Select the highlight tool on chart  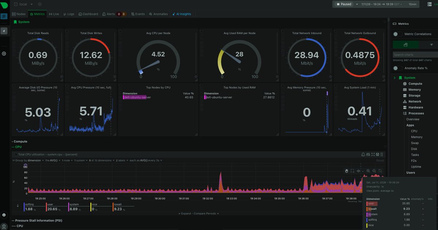359,170
